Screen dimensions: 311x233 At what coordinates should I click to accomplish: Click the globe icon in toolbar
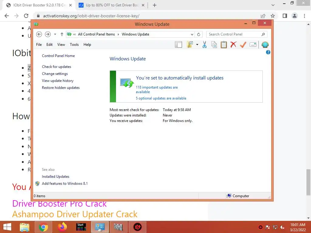tap(265, 45)
